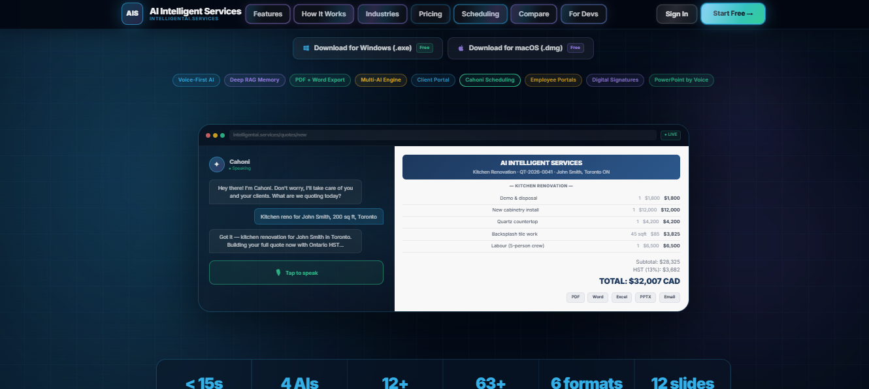Click the '4 AIs' stat

tap(299, 382)
